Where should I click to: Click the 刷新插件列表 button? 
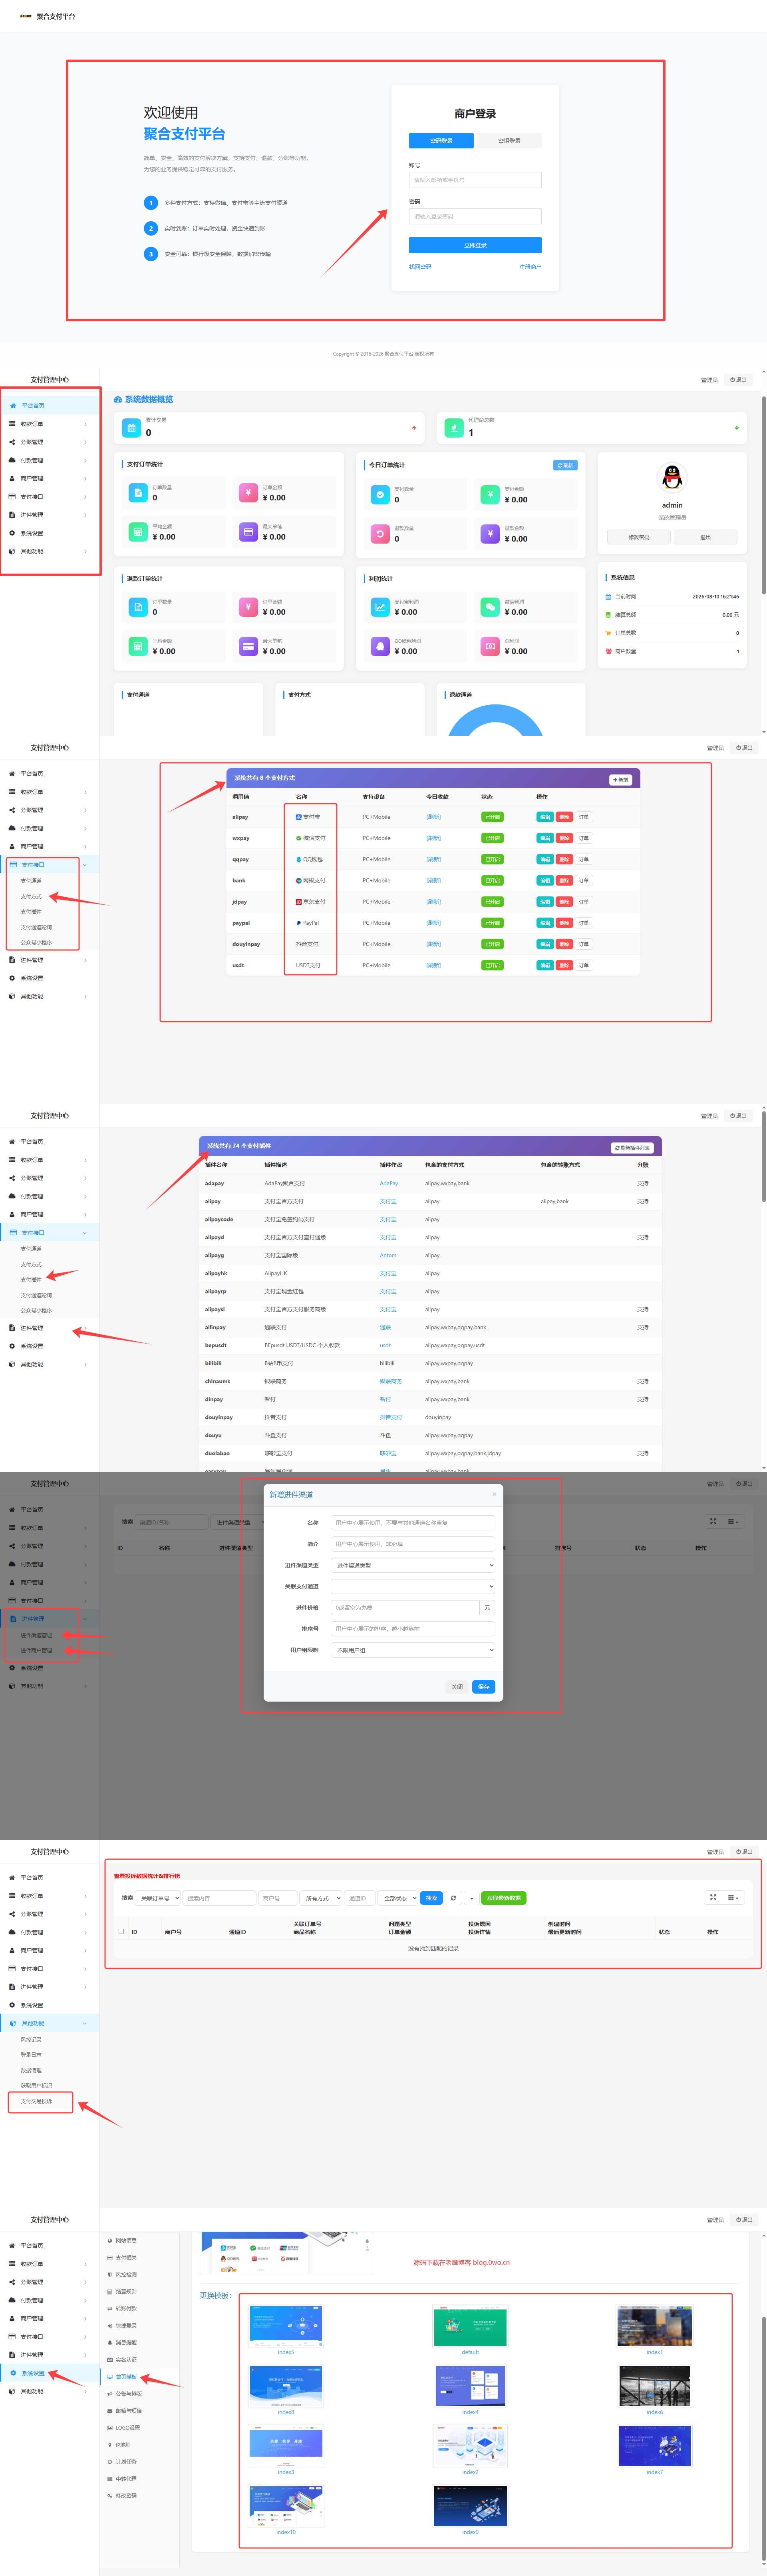coord(632,1147)
